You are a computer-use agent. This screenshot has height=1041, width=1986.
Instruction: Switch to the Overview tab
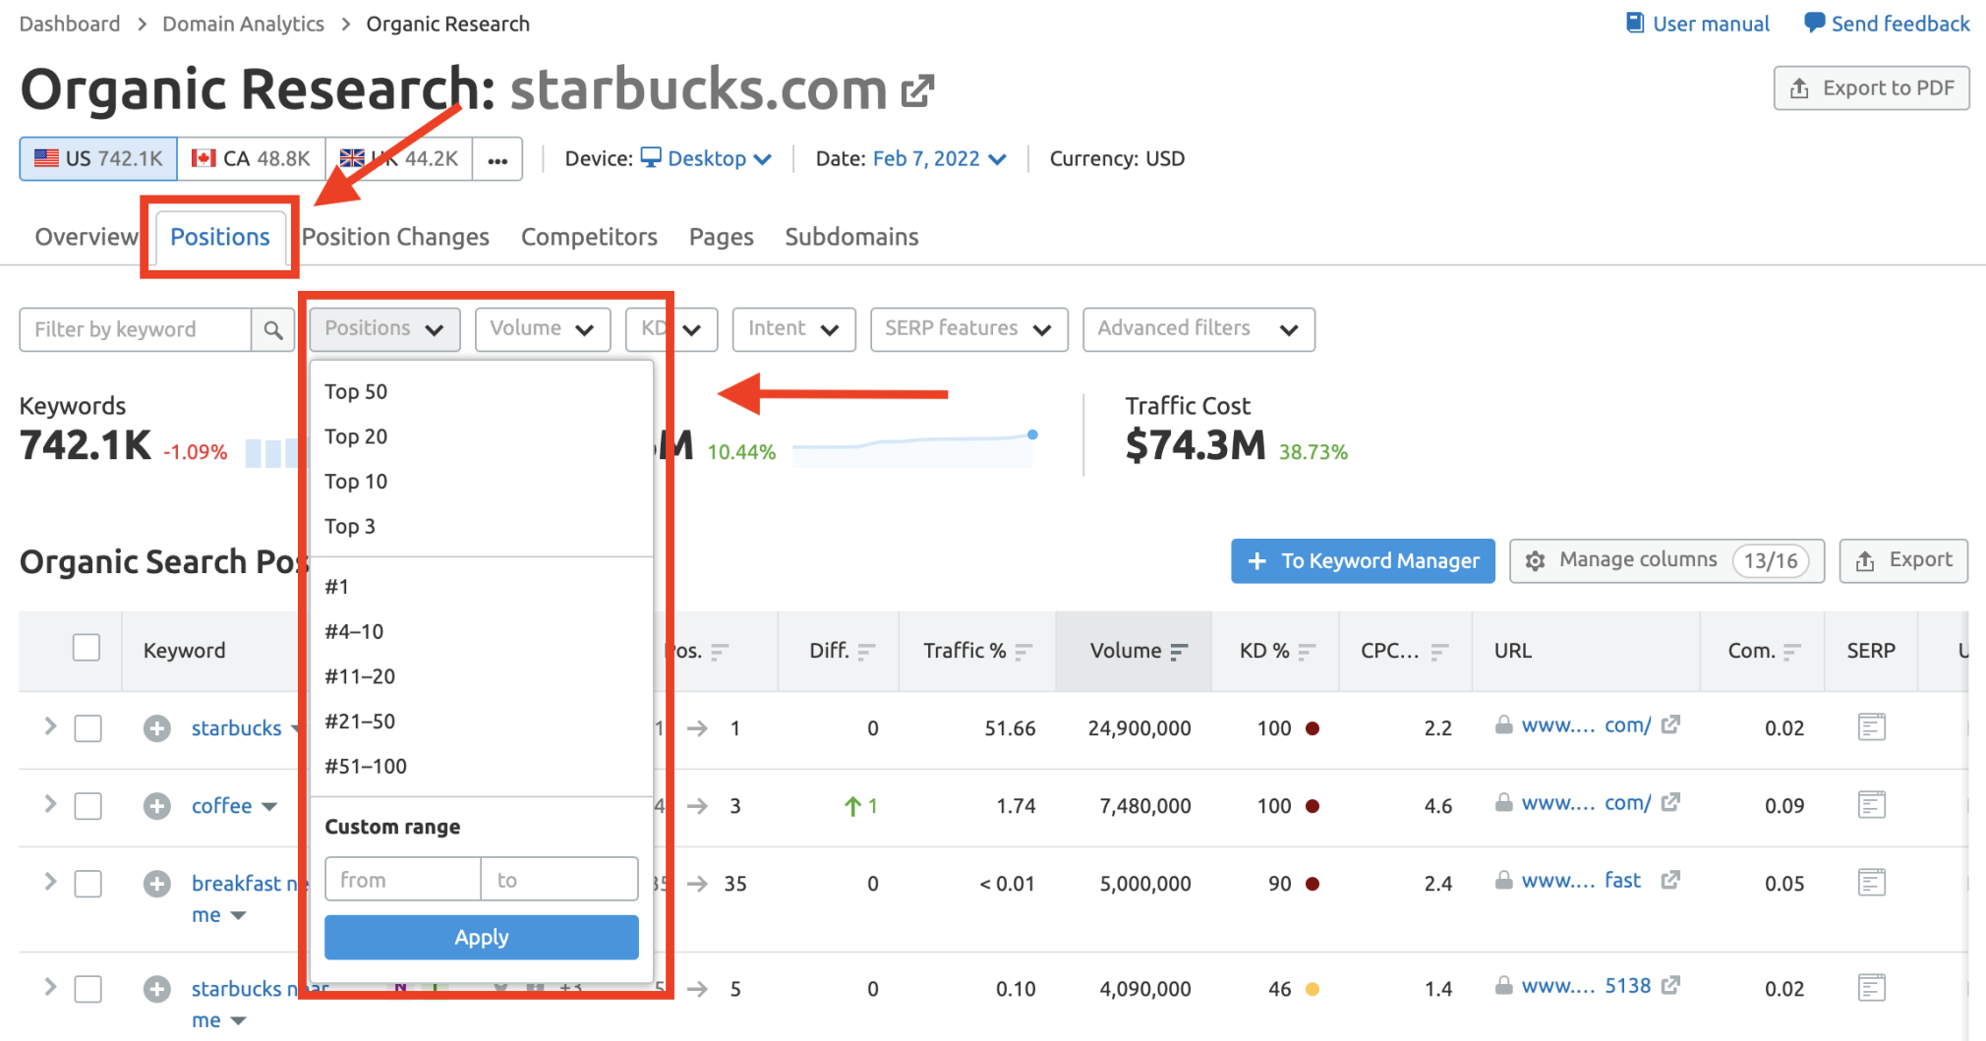(87, 237)
